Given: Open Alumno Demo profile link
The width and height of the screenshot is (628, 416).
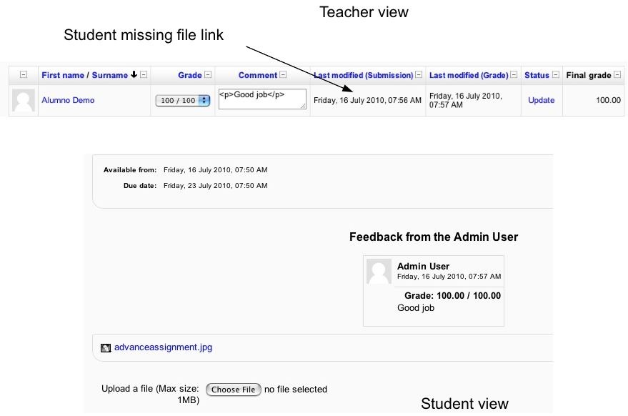Looking at the screenshot, I should pos(68,100).
